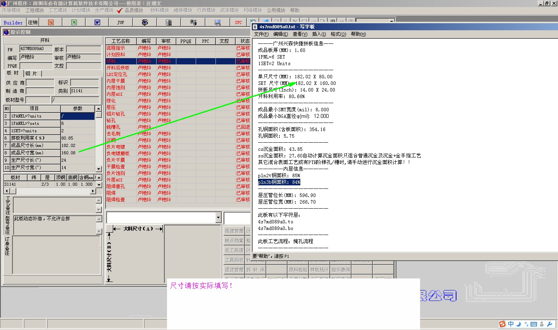This screenshot has height=330, width=558.
Task: Open 格式(O) menu in WordPad window
Action: [x=338, y=34]
